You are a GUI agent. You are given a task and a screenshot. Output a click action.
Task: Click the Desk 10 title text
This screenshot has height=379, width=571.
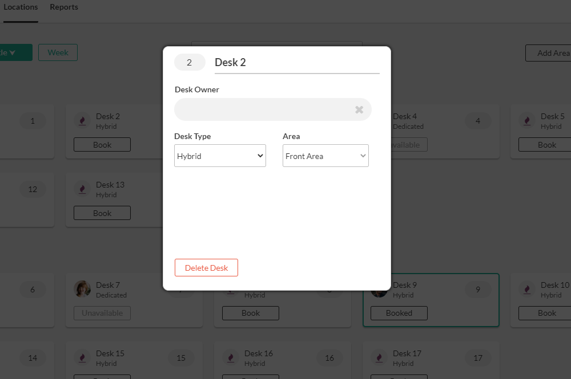pyautogui.click(x=554, y=285)
